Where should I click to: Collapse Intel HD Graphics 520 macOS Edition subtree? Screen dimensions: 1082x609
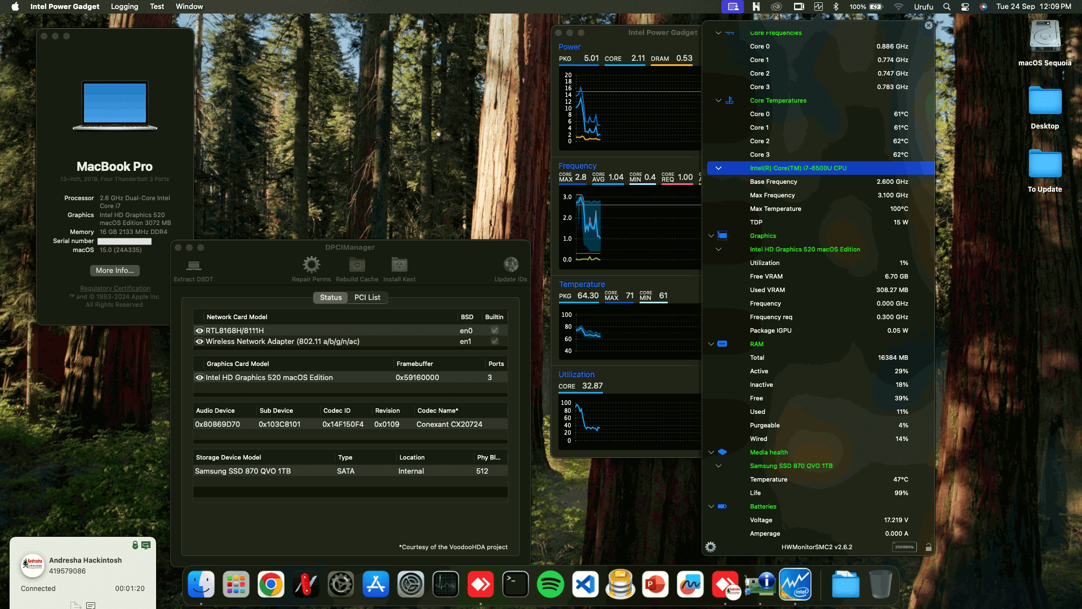pos(718,249)
